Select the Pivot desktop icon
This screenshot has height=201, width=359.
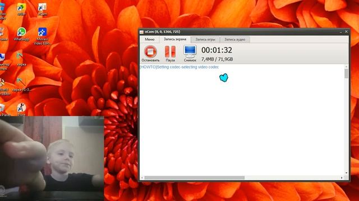tap(21, 109)
